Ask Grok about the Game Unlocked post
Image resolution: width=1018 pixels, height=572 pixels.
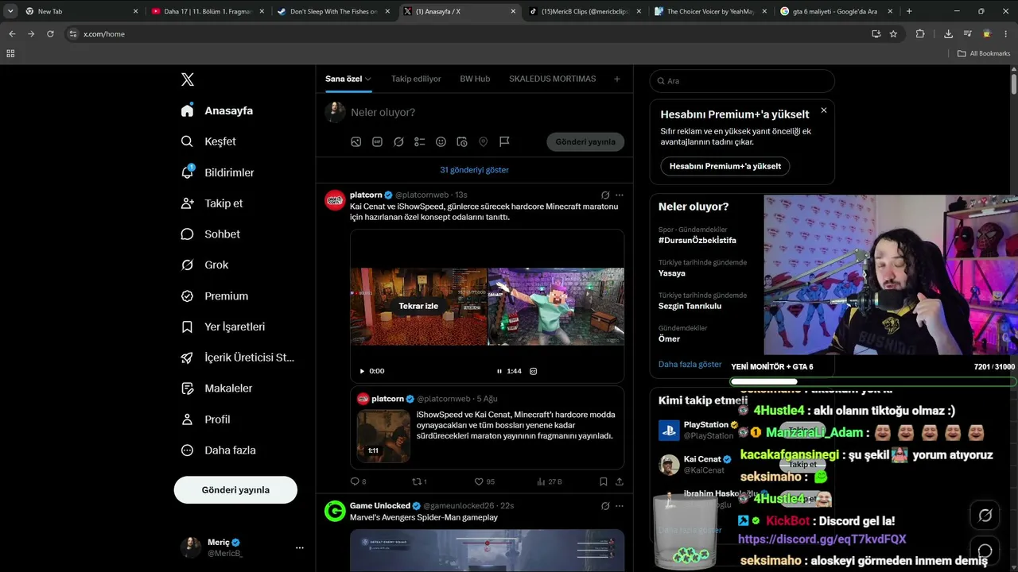coord(605,505)
